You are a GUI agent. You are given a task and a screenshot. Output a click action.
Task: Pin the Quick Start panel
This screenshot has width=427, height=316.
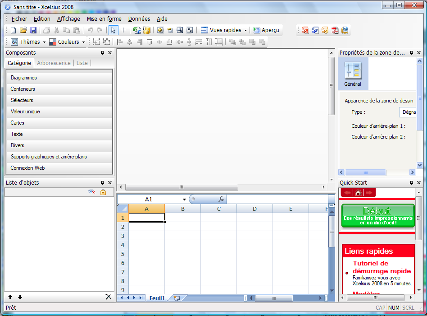click(412, 182)
